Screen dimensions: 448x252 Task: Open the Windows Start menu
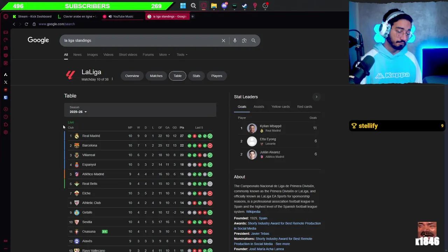183,6
